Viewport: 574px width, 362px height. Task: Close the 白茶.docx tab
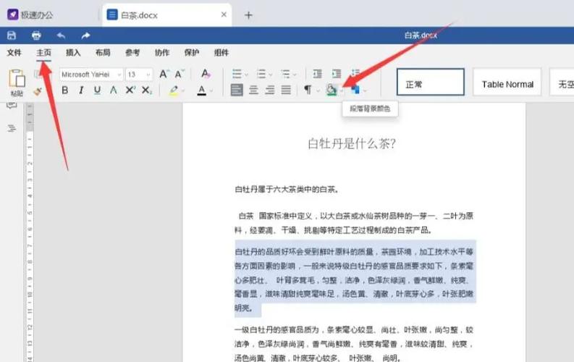(224, 14)
